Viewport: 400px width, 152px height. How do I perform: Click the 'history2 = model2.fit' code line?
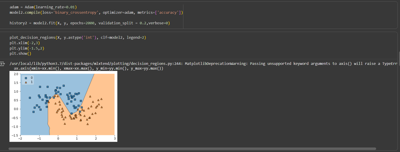[x=90, y=23]
